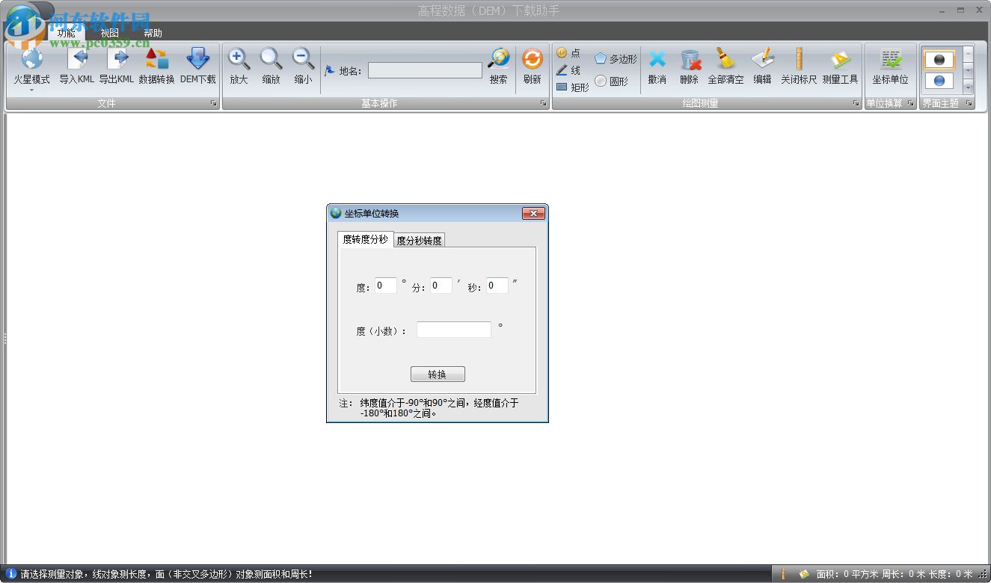The height and width of the screenshot is (583, 991).
Task: Expand the 火星模式 dropdown arrow
Action: [x=31, y=90]
